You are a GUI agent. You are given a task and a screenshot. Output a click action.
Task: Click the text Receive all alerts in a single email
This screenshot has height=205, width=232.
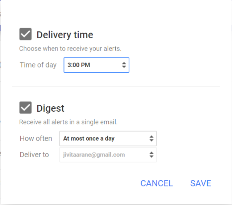69,122
